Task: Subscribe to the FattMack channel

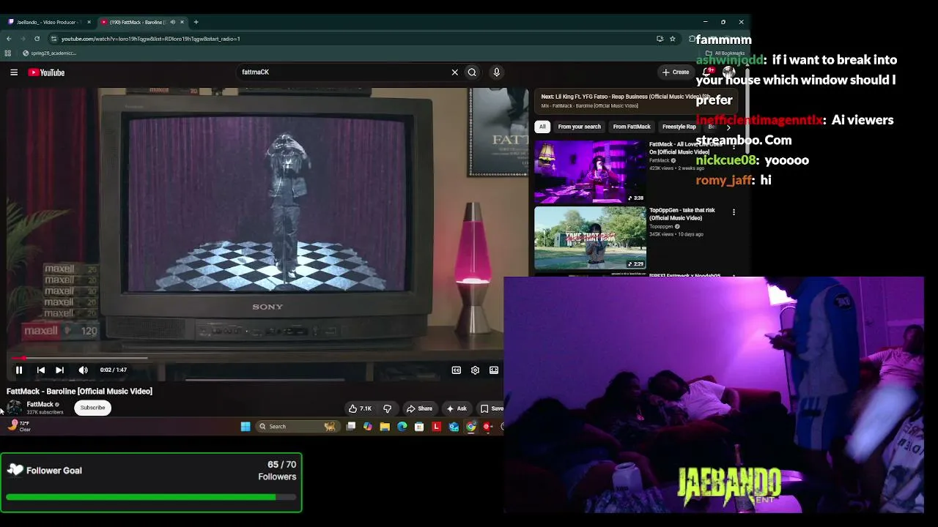Action: coord(92,408)
